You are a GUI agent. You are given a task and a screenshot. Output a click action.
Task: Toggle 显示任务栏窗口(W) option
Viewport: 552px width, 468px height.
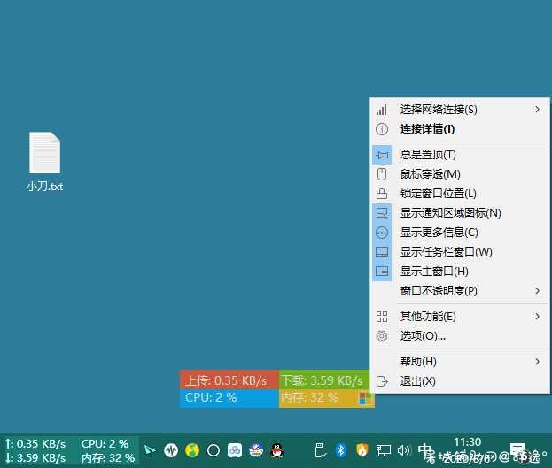(x=460, y=252)
